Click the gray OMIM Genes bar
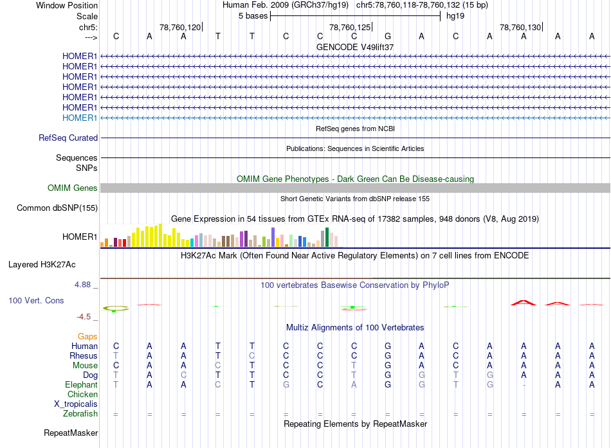This screenshot has width=611, height=448. pos(356,188)
